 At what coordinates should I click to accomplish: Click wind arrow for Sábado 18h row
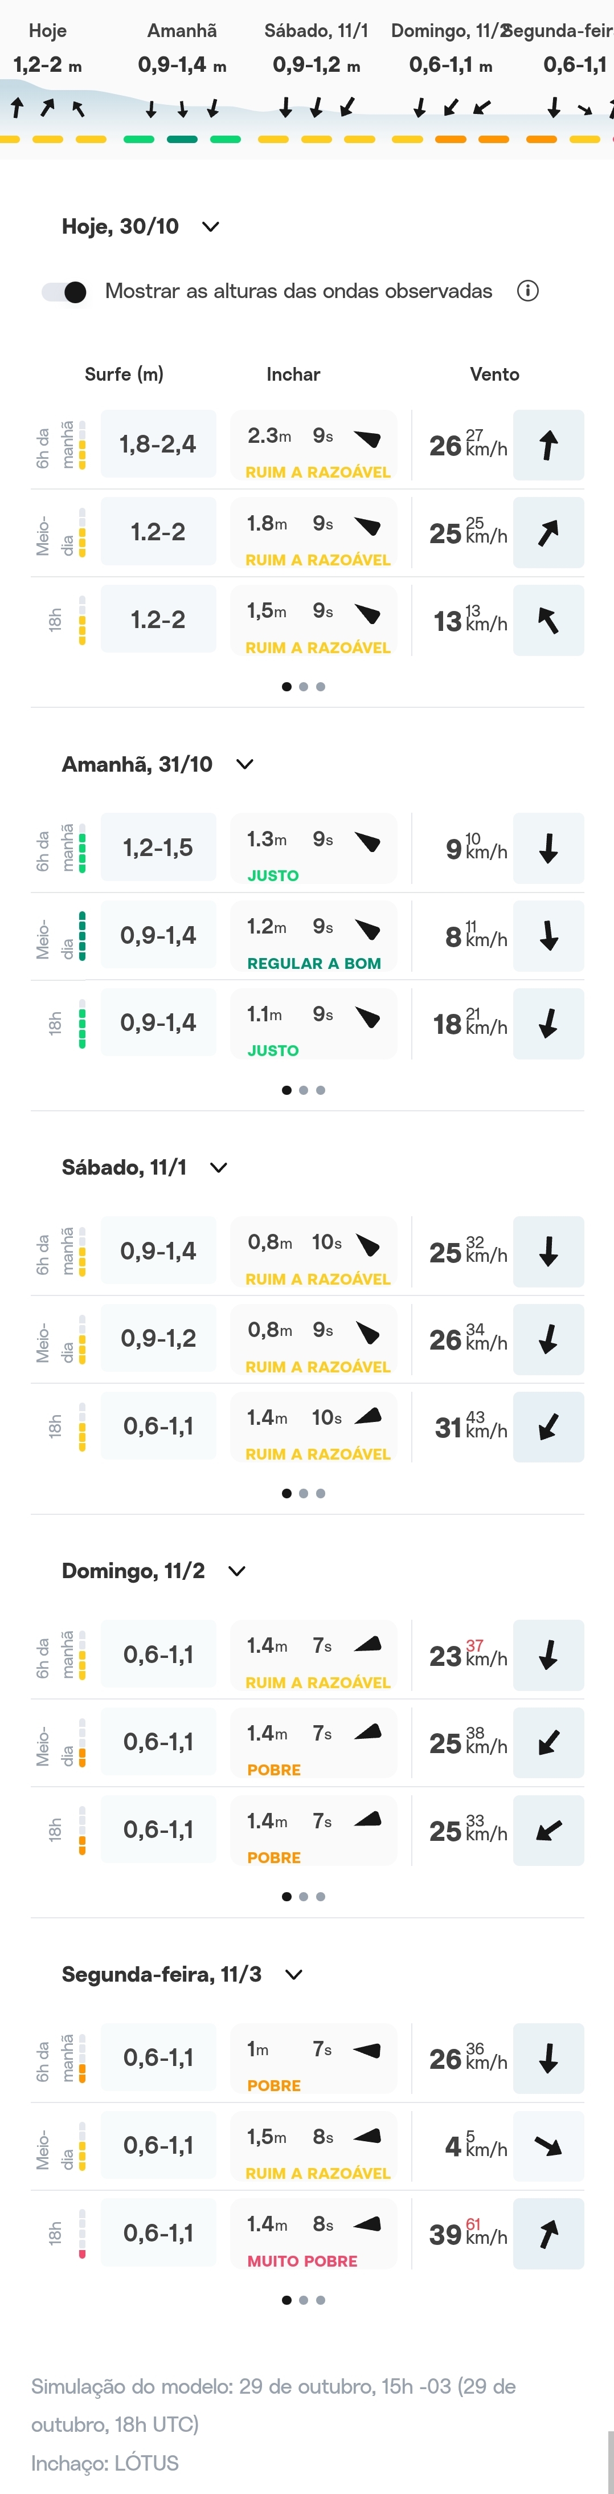(548, 1426)
